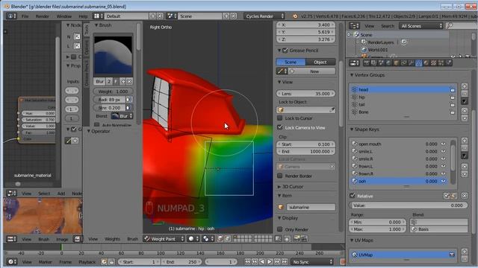Viewport: 478px width, 268px height.
Task: Click the brush Weight slider
Action: [113, 91]
